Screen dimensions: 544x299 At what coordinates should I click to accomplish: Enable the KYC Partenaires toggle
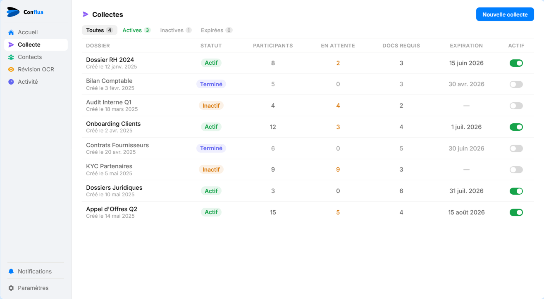click(516, 170)
